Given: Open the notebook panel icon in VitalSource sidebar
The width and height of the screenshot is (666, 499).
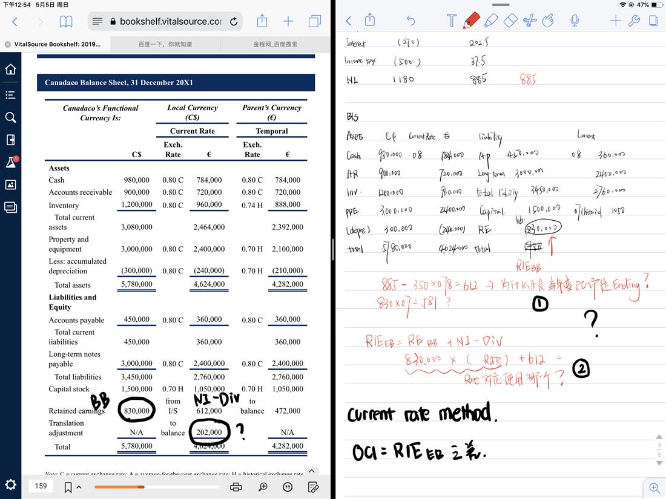Looking at the screenshot, I should 11,140.
